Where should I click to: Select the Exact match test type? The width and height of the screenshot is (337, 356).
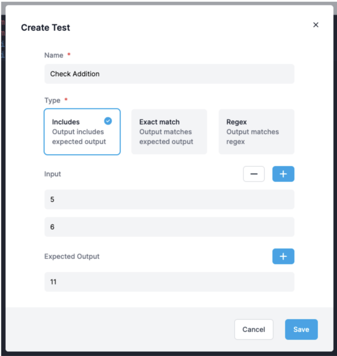pos(169,132)
